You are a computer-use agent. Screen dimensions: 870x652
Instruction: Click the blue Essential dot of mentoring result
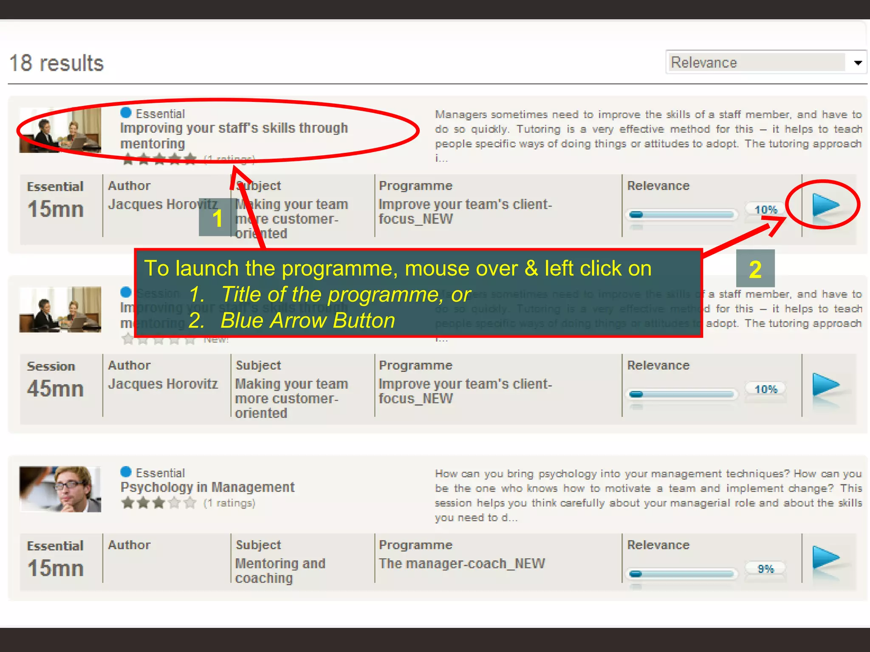pos(126,112)
